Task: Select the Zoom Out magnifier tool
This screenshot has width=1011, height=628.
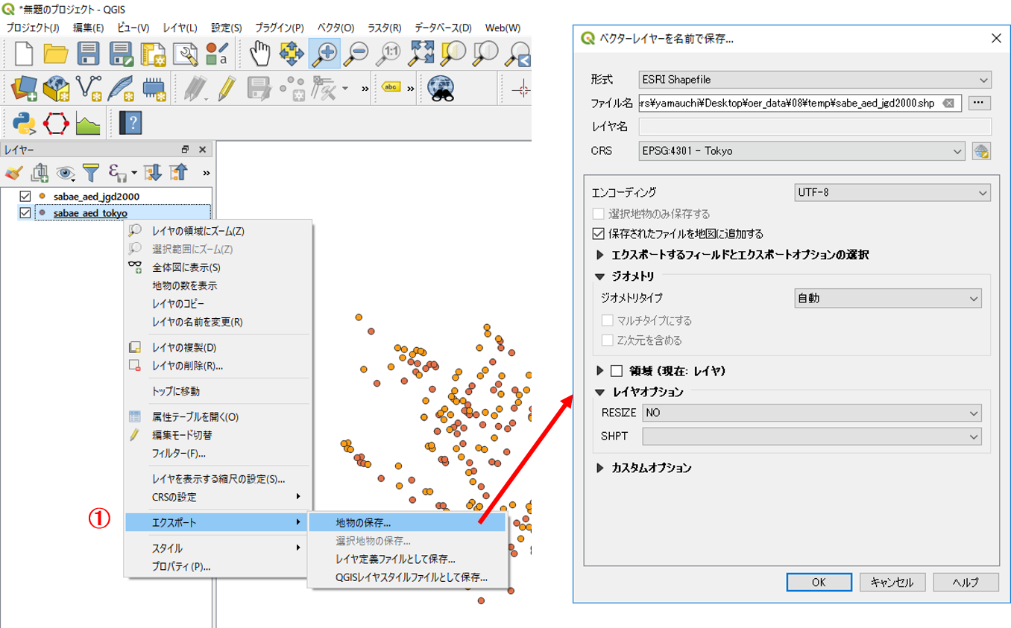Action: coord(357,54)
